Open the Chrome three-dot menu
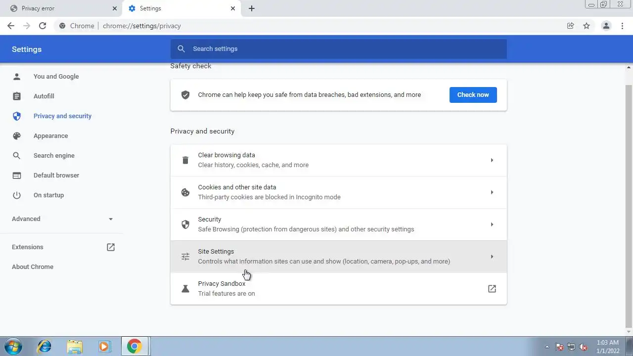The height and width of the screenshot is (356, 633). click(622, 26)
